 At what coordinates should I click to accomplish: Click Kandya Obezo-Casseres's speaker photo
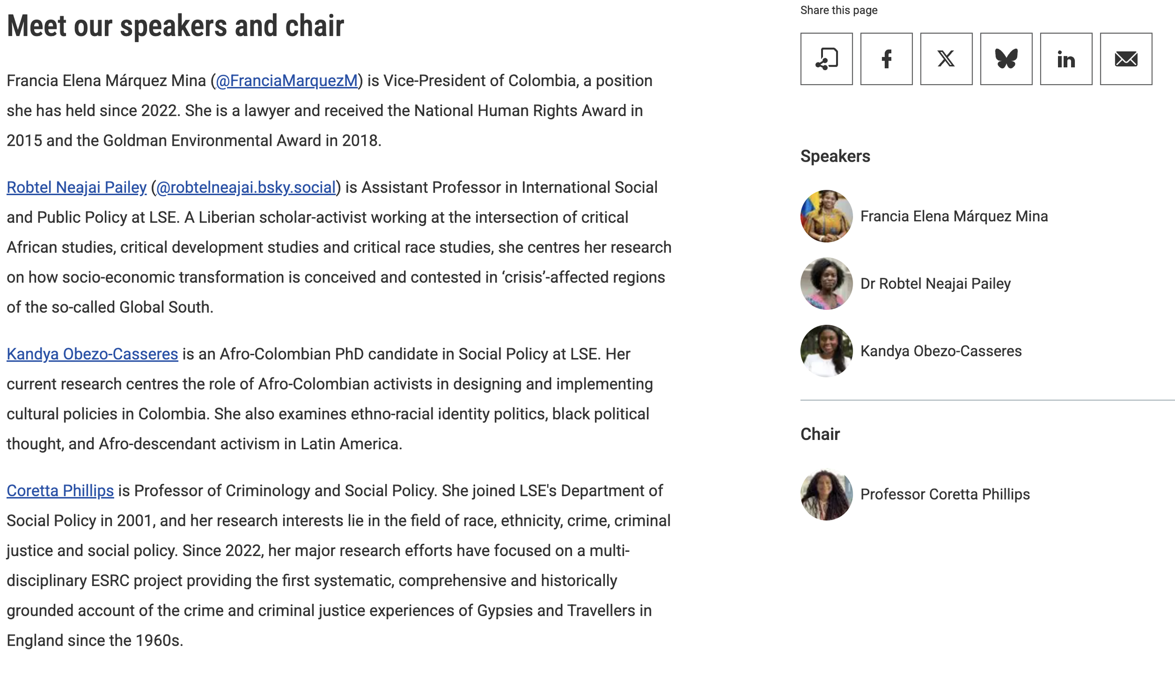tap(826, 351)
